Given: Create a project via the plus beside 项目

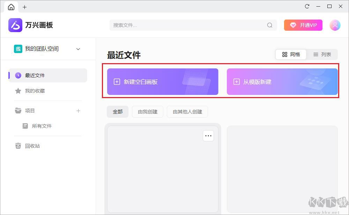Looking at the screenshot, I should pos(78,111).
